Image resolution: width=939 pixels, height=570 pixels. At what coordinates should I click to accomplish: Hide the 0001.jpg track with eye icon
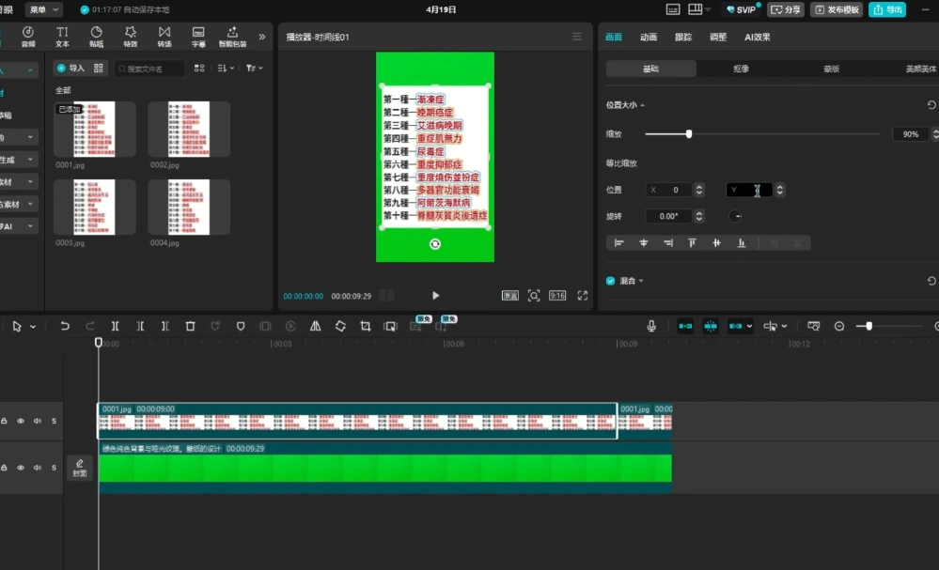[x=21, y=421]
